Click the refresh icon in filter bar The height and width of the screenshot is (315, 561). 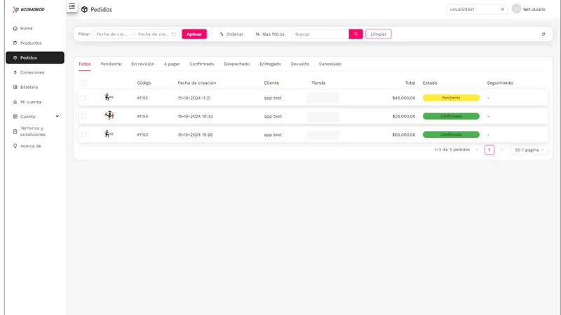(x=543, y=34)
